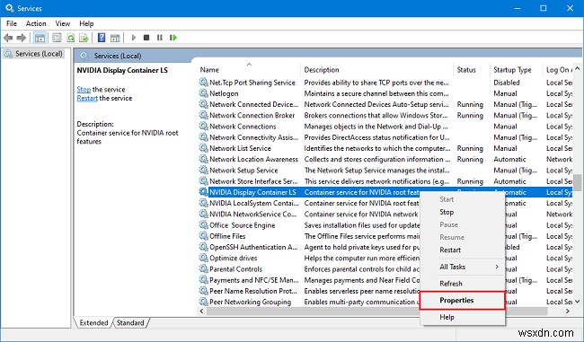Click the Stop Service square toolbar icon
The height and width of the screenshot is (342, 584).
[146, 38]
